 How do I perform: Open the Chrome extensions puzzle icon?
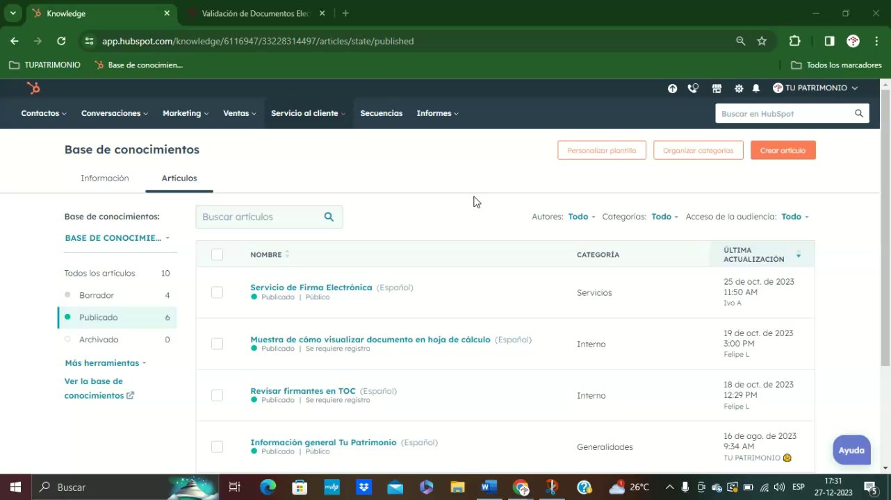pyautogui.click(x=795, y=41)
